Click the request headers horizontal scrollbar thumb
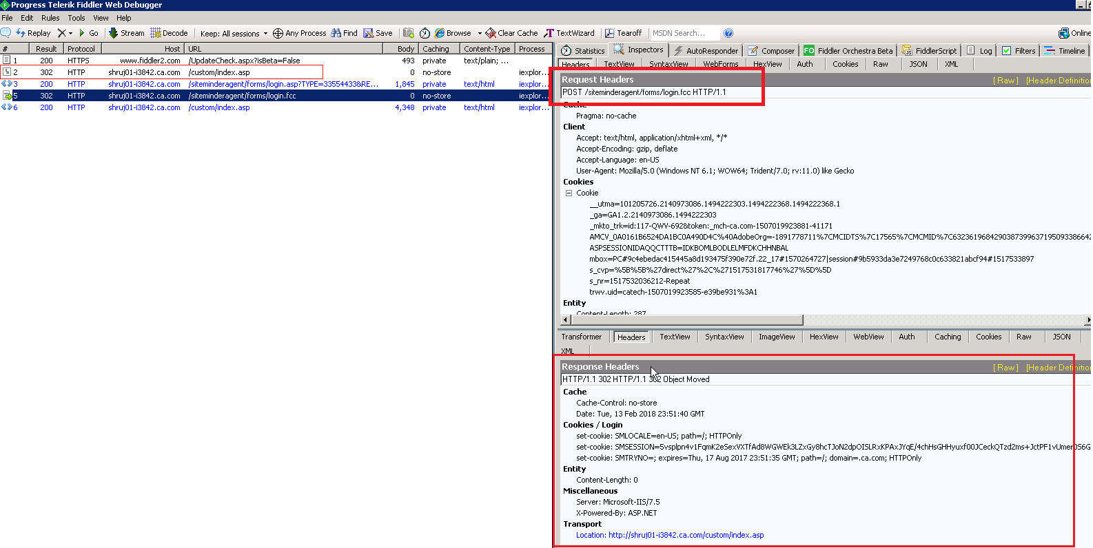 coord(687,320)
